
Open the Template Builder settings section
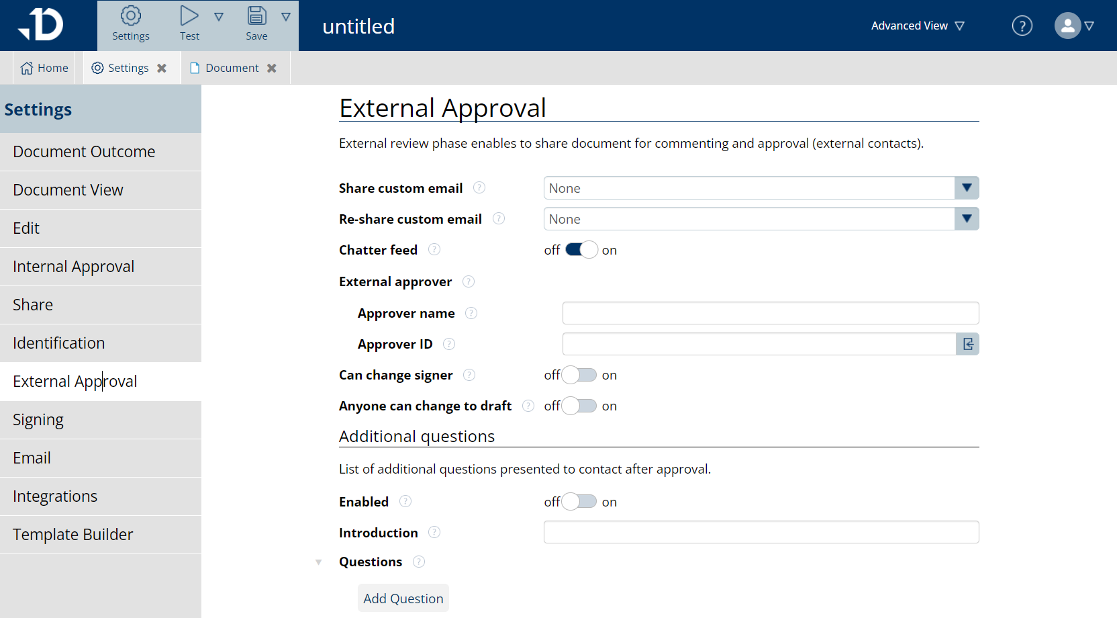pos(72,534)
